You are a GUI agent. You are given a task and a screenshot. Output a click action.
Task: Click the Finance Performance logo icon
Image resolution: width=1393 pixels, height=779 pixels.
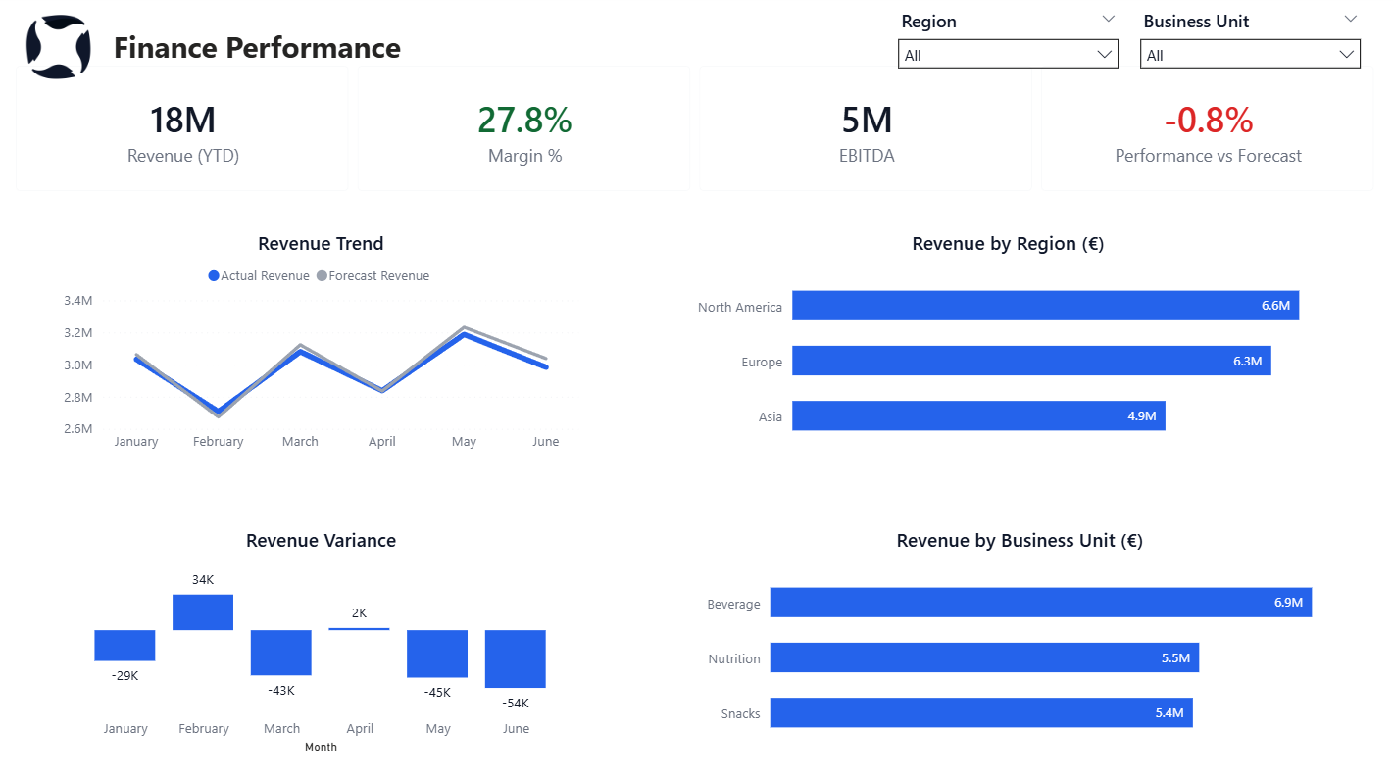point(58,47)
